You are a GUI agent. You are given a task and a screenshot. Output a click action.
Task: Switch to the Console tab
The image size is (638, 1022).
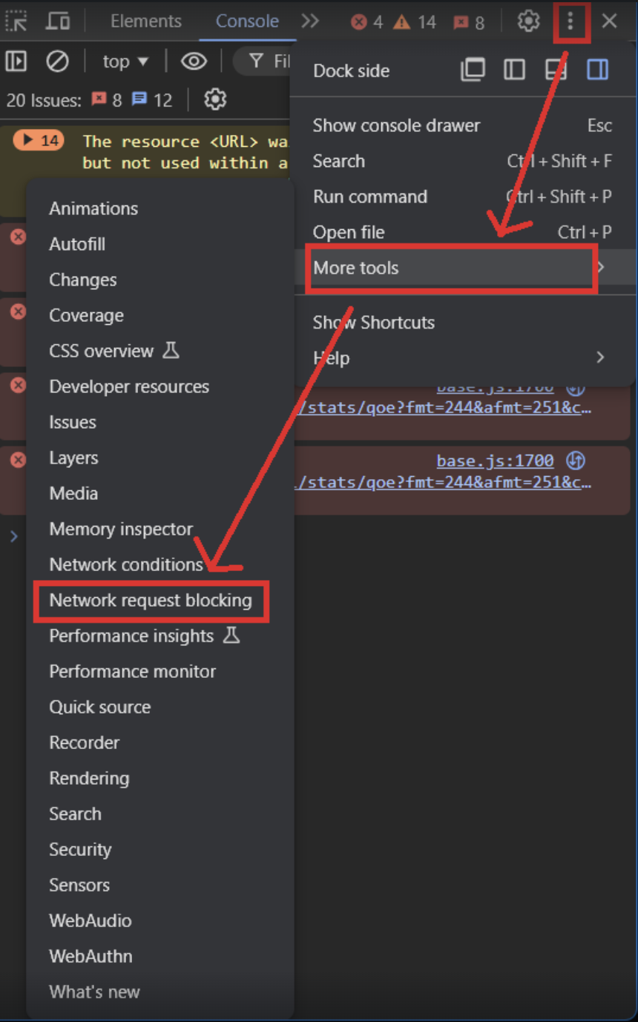[x=247, y=21]
